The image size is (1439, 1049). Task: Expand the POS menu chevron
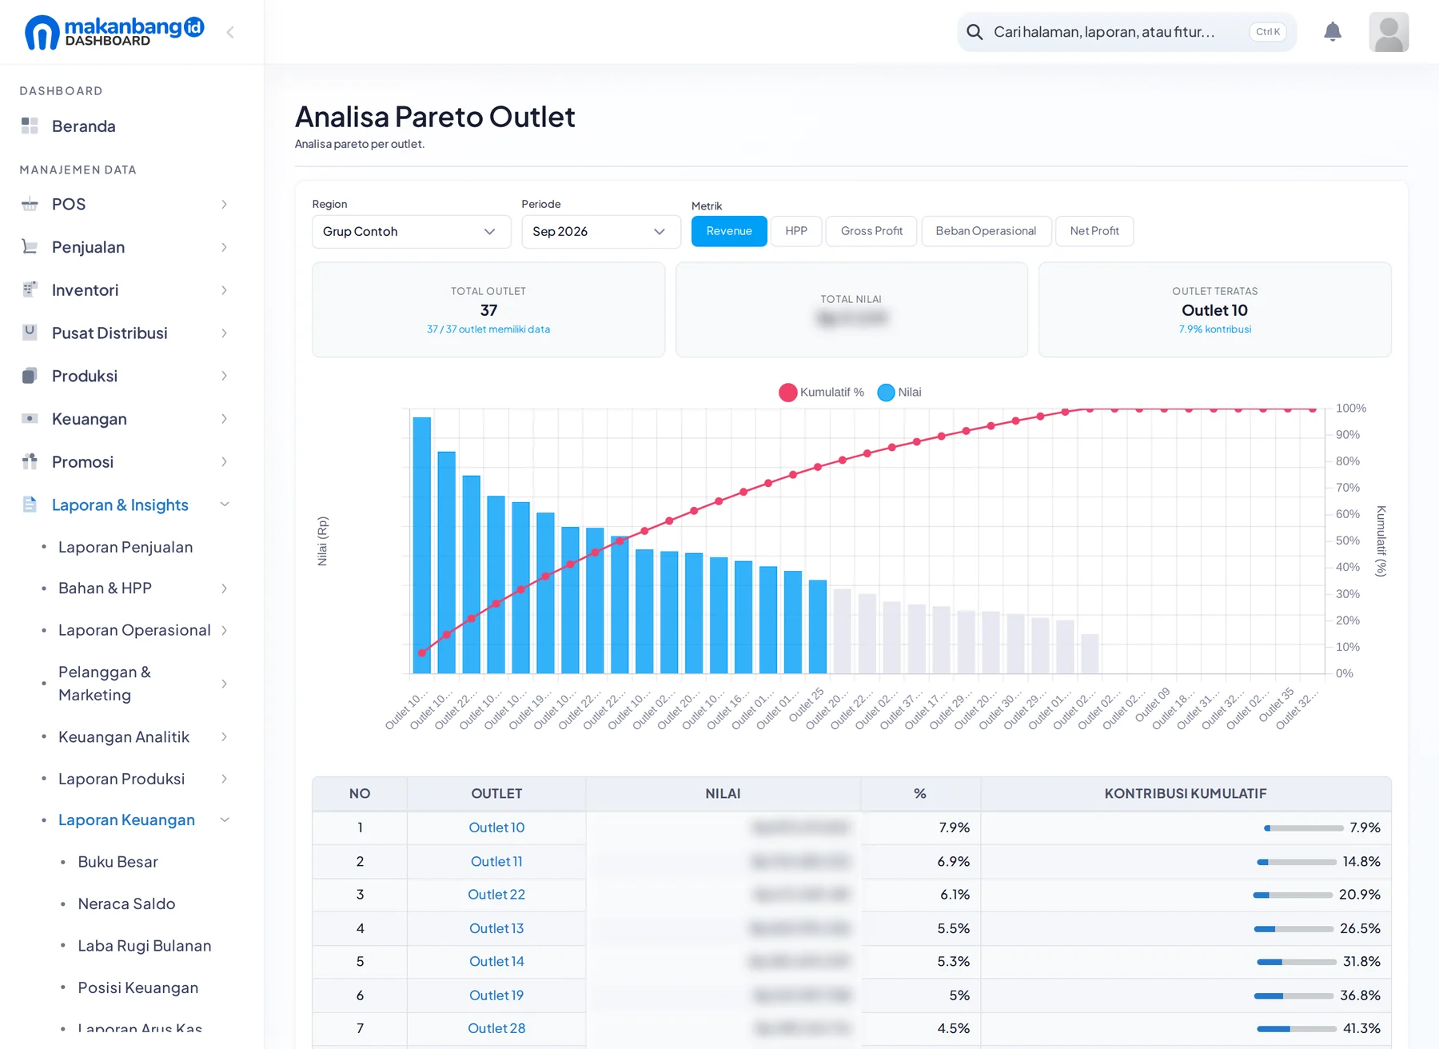(225, 204)
